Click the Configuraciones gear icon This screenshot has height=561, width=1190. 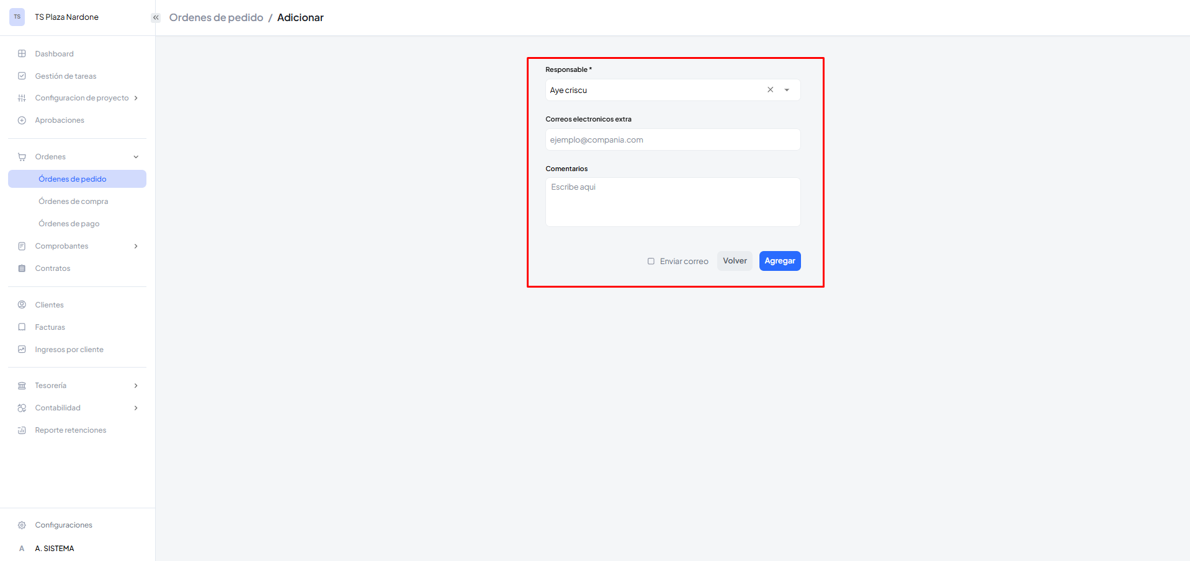[22, 525]
